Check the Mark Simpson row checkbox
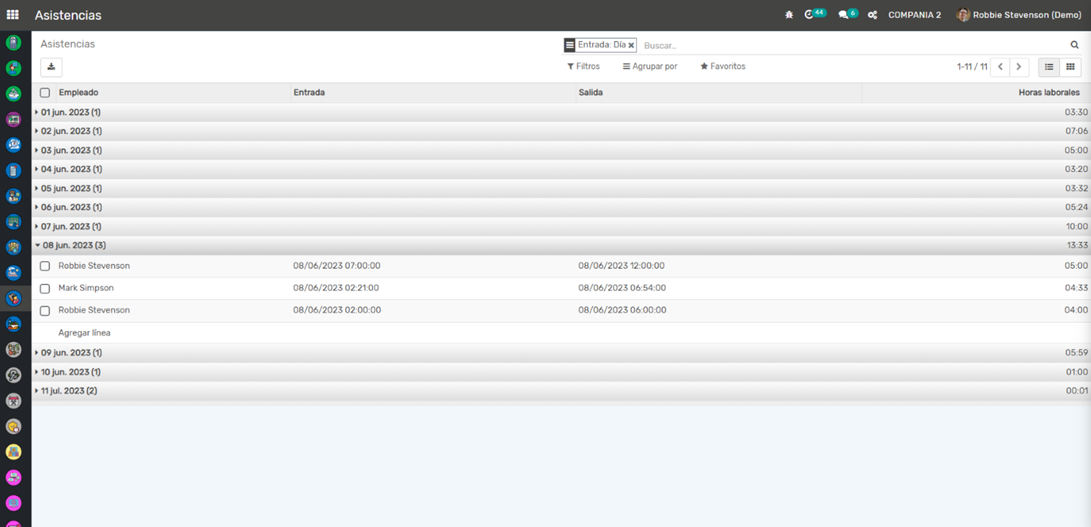This screenshot has height=527, width=1091. click(45, 288)
